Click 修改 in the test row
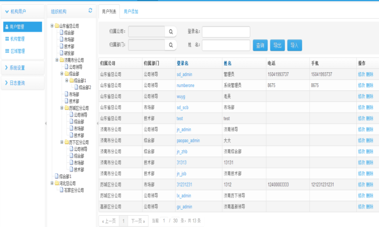The image size is (379, 227). (x=361, y=119)
